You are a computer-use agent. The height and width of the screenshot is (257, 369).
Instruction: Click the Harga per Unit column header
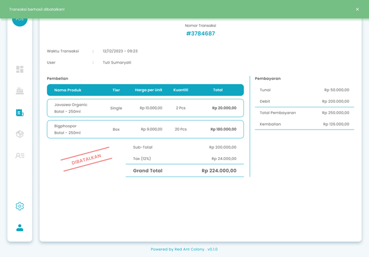pyautogui.click(x=149, y=90)
